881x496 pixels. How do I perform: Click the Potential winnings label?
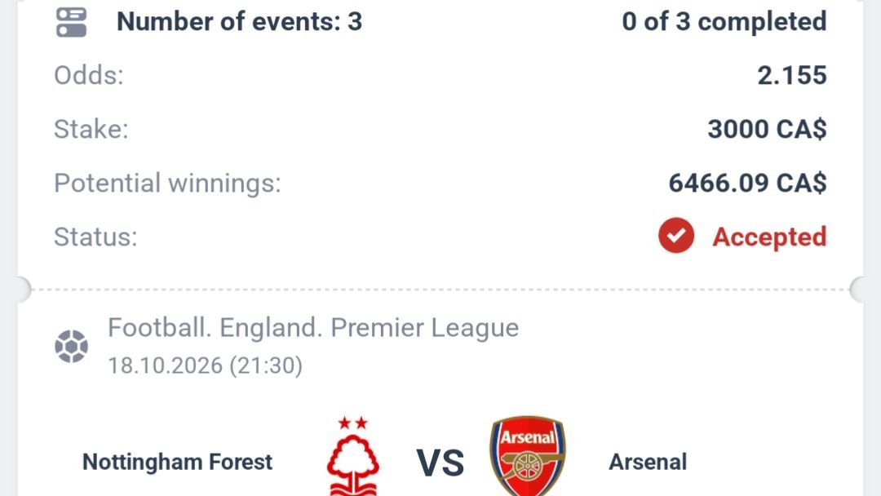167,183
